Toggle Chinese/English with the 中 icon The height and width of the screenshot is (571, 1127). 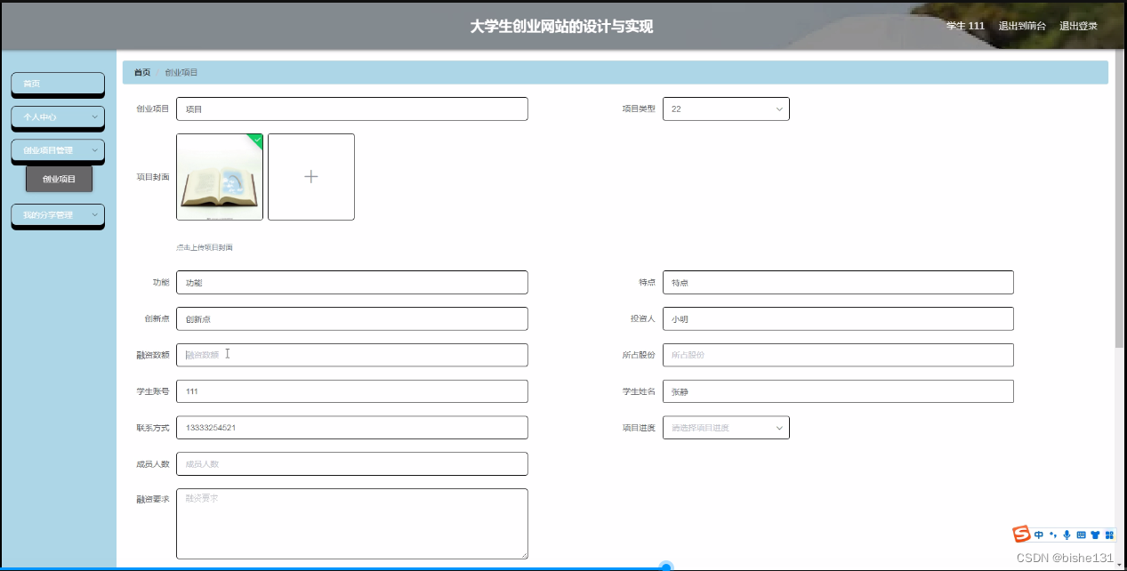(1038, 534)
